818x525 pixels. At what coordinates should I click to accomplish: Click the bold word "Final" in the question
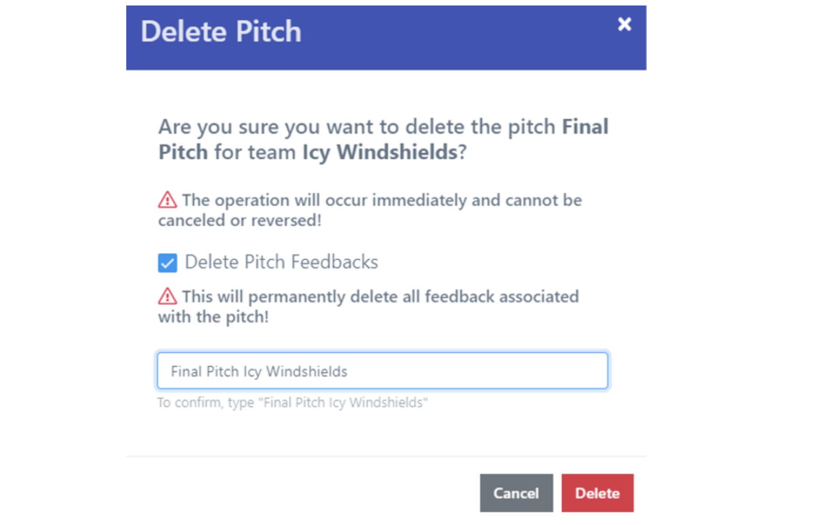coord(585,127)
